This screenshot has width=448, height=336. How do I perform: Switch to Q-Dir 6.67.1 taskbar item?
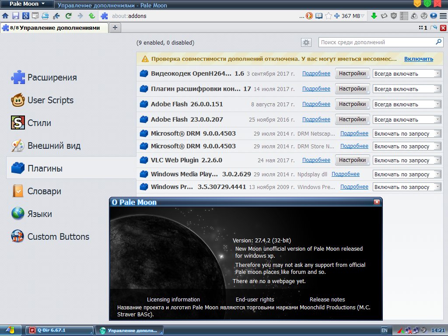tap(59, 330)
